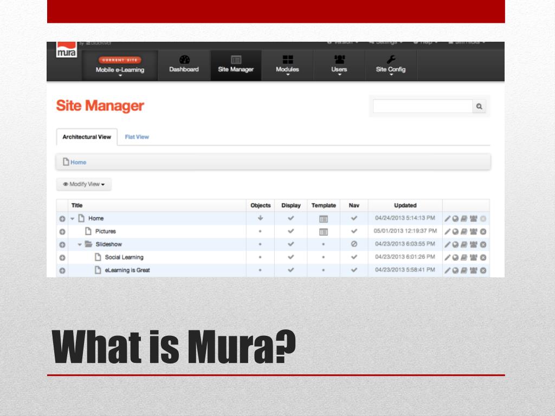The height and width of the screenshot is (416, 555).
Task: Open the Users dropdown menu
Action: pyautogui.click(x=339, y=65)
